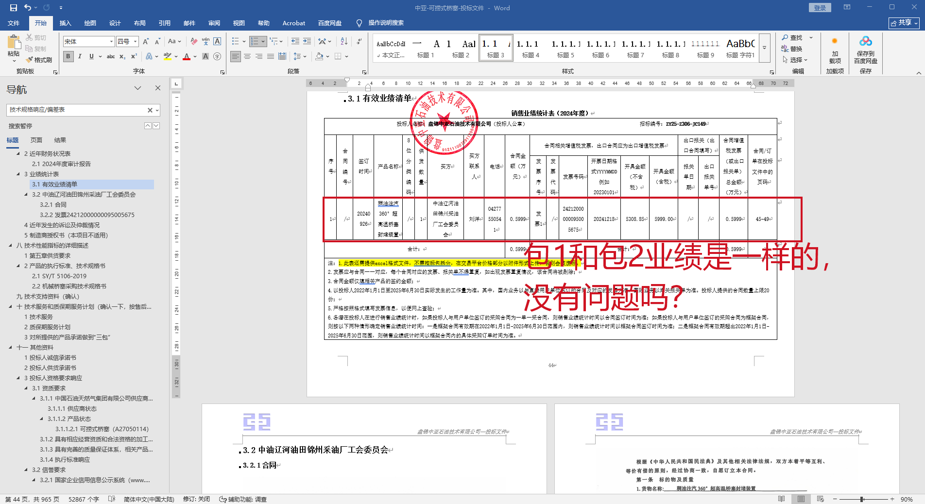The width and height of the screenshot is (925, 504).
Task: Apply the red font color swatch
Action: click(187, 56)
